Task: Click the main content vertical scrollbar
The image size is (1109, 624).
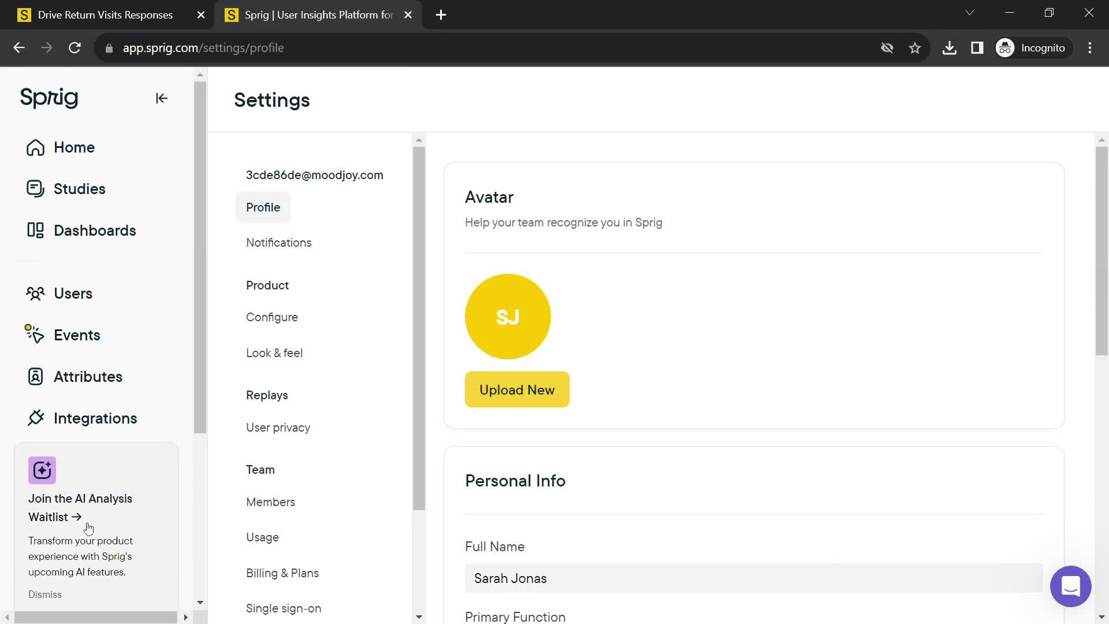Action: (1101, 251)
